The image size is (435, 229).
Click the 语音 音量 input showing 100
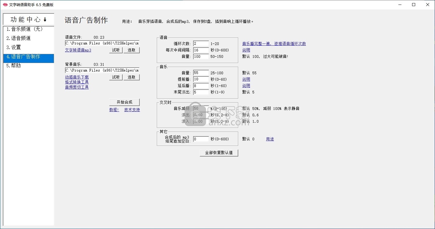pos(201,56)
